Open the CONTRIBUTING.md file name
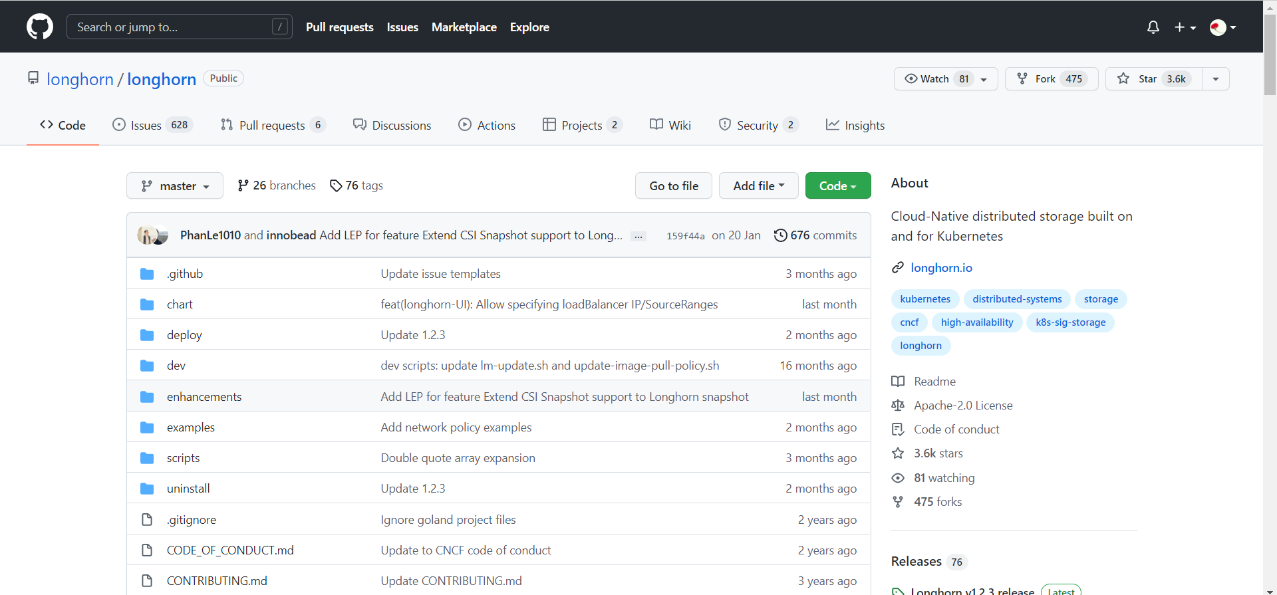 point(217,581)
